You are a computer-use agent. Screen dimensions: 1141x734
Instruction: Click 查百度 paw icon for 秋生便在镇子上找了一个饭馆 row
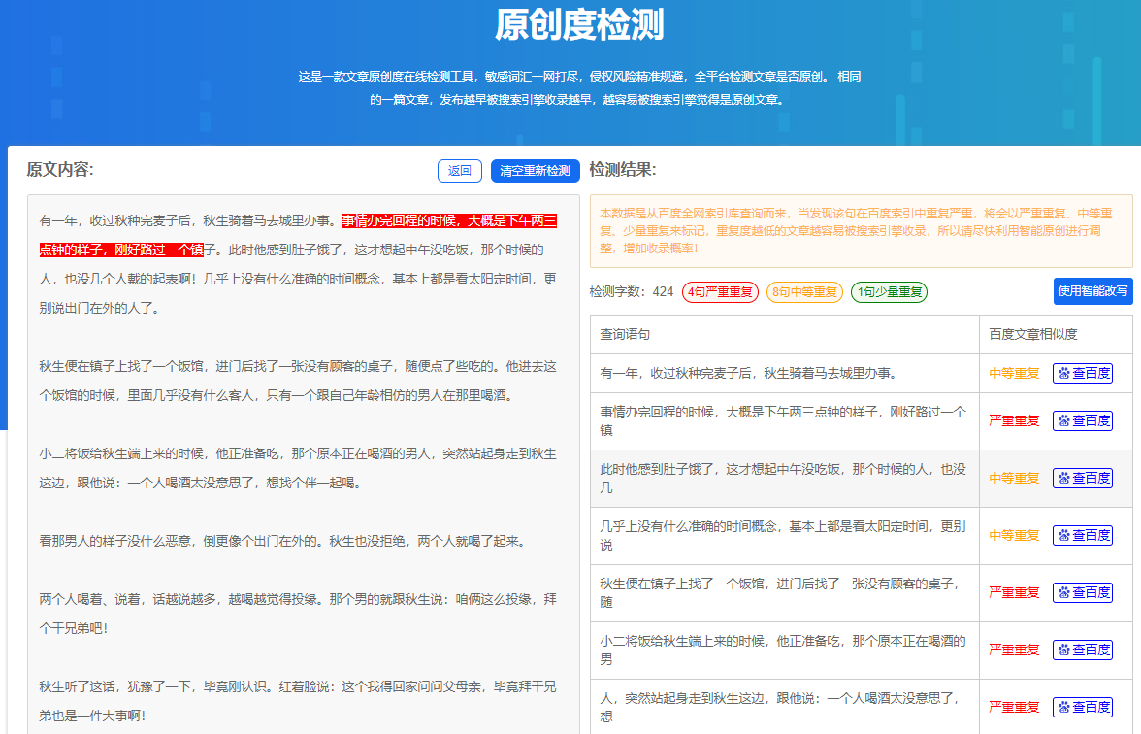click(1083, 592)
